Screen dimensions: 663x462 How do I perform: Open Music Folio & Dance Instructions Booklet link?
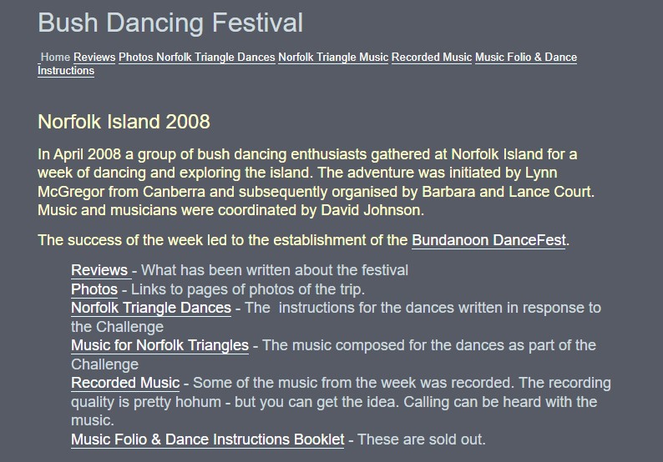pos(208,439)
